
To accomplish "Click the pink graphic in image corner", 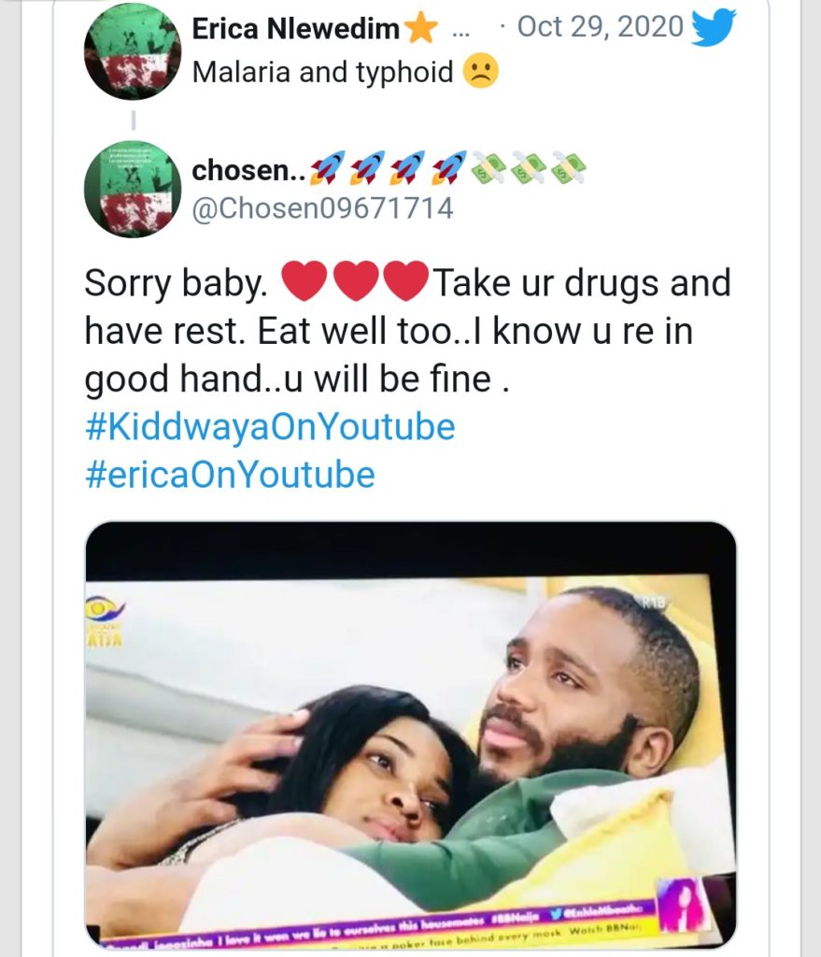I will 680,904.
